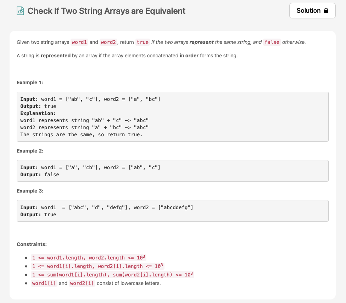
Task: Select the Example 3 code block
Action: click(x=173, y=211)
